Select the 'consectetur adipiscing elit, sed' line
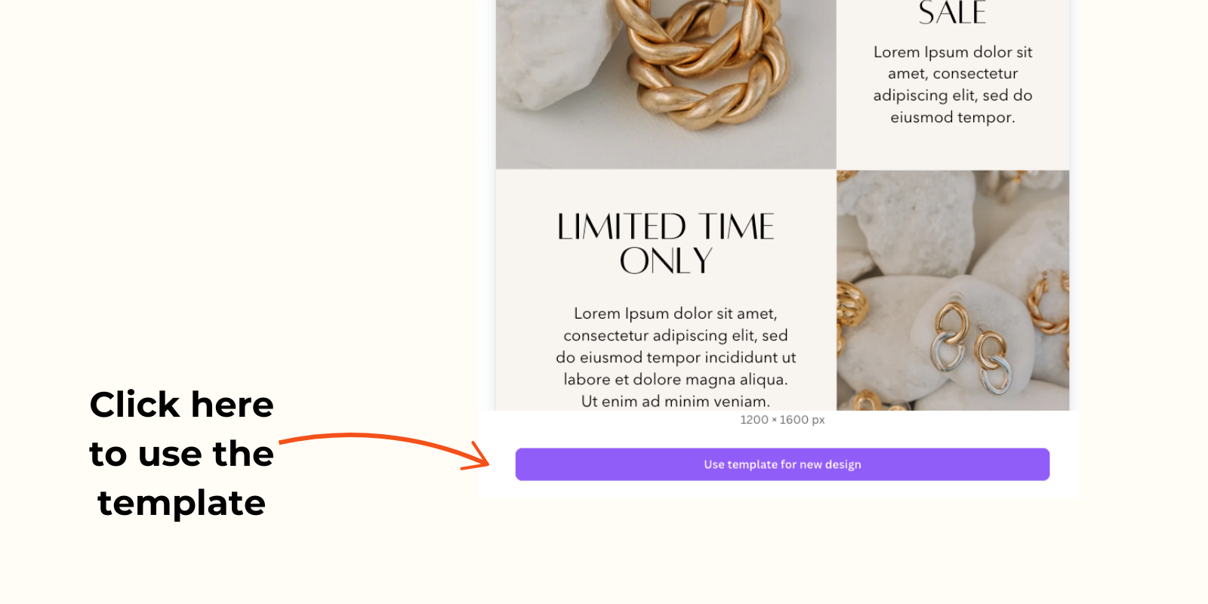This screenshot has height=604, width=1208. coord(676,335)
